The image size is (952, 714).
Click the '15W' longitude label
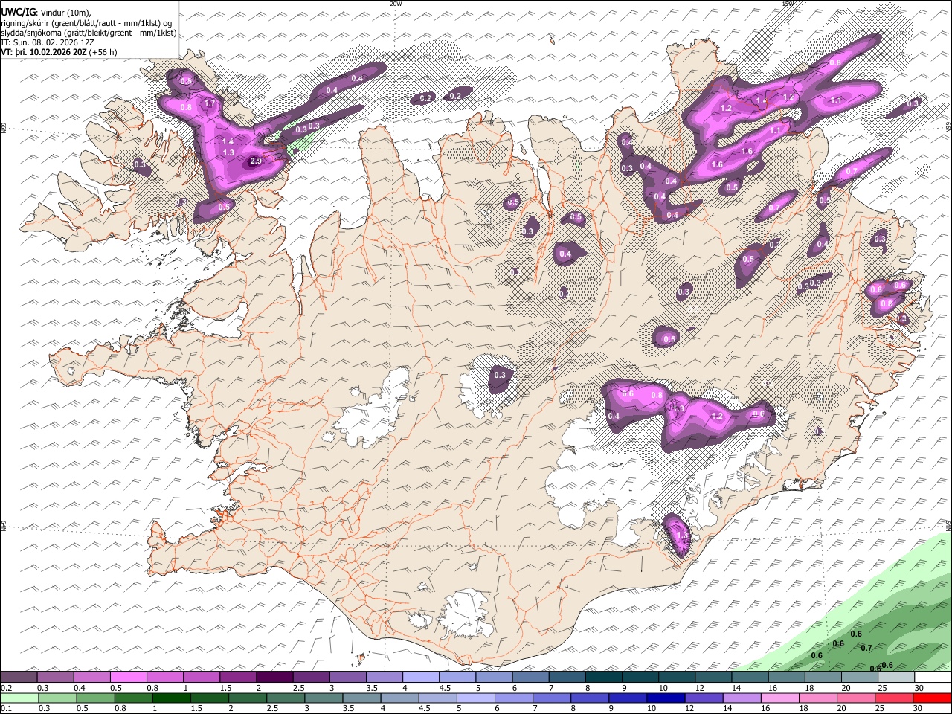(788, 4)
